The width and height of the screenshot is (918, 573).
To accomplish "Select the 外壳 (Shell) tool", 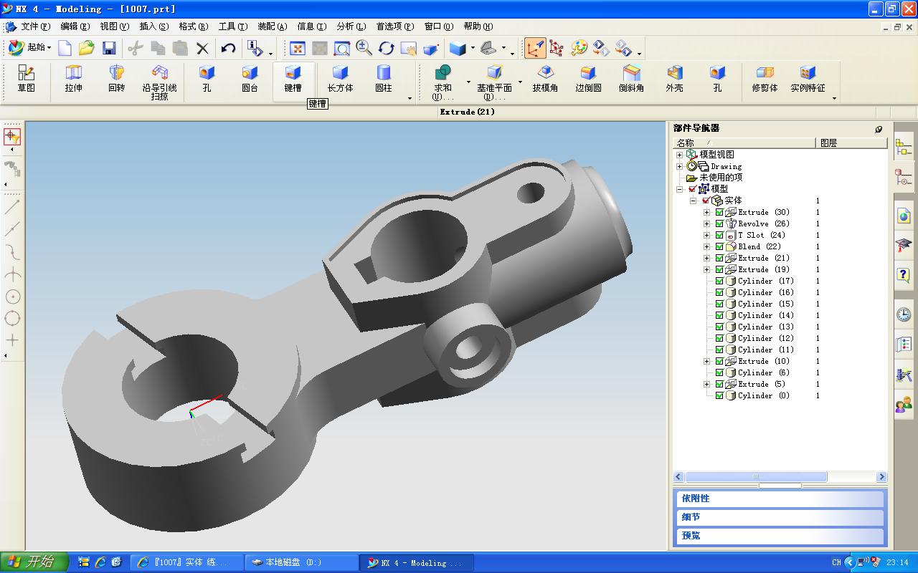I will click(674, 79).
